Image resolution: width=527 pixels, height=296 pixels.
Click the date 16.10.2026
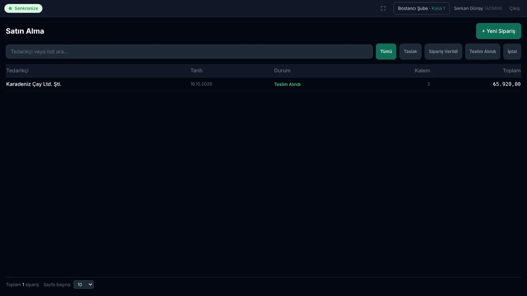[x=201, y=84]
